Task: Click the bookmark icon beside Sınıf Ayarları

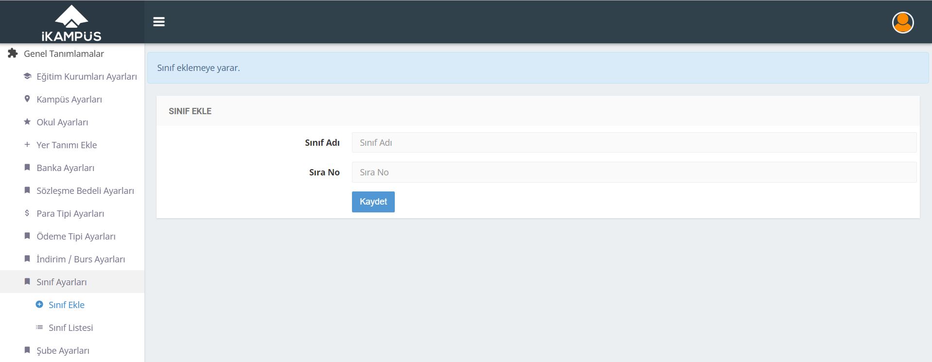Action: click(27, 281)
